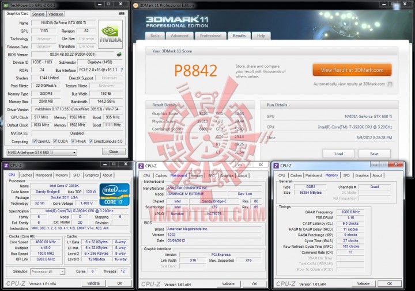Click the Close button in GPU-Z

coord(114,152)
